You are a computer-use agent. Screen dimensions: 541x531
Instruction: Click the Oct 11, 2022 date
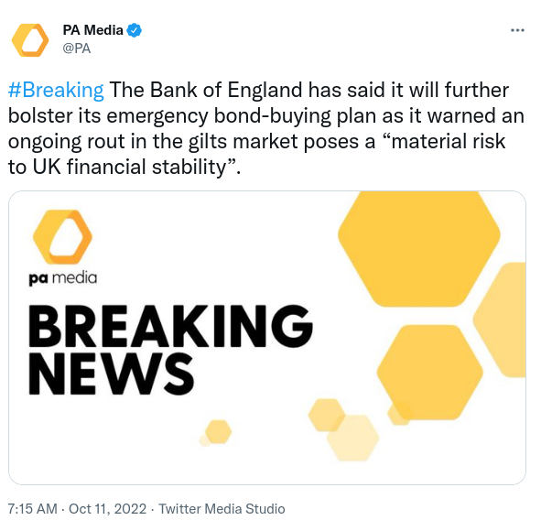pos(108,509)
